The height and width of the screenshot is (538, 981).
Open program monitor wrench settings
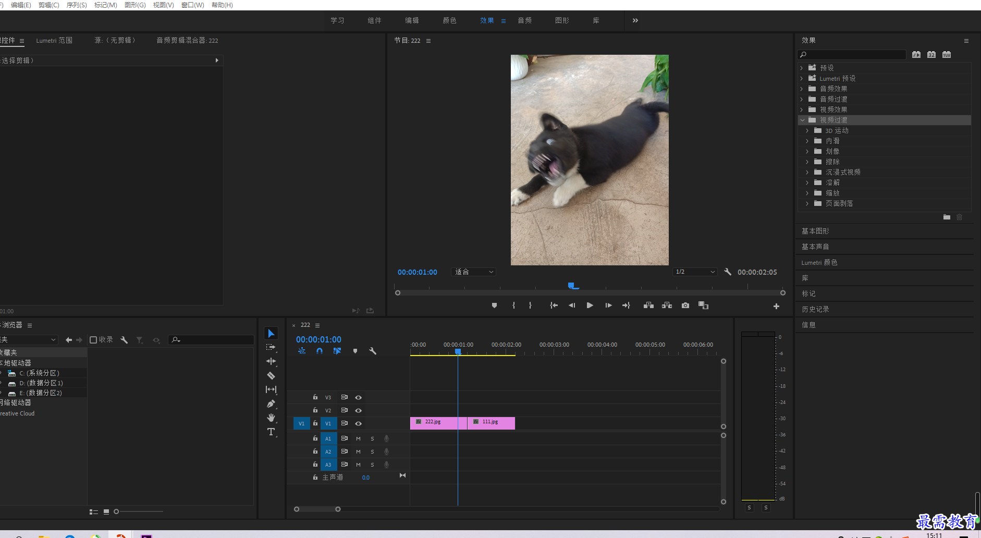point(728,272)
